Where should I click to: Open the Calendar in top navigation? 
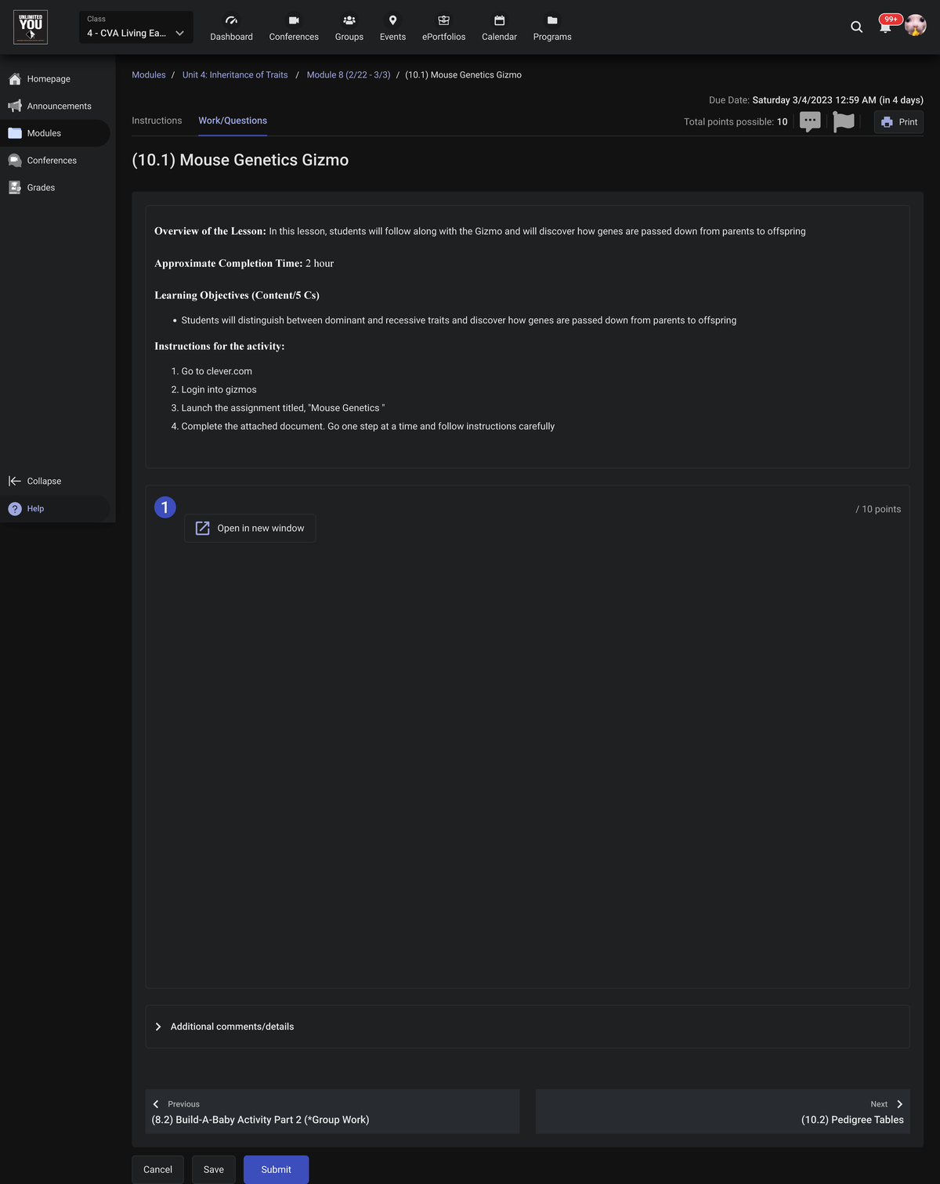pyautogui.click(x=499, y=27)
